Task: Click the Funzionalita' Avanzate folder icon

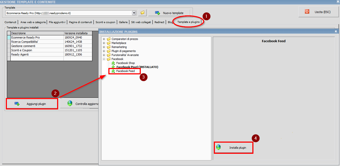Action: point(108,55)
